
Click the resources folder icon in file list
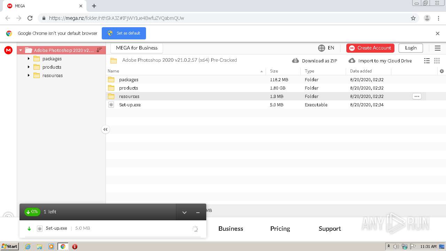coord(111,96)
